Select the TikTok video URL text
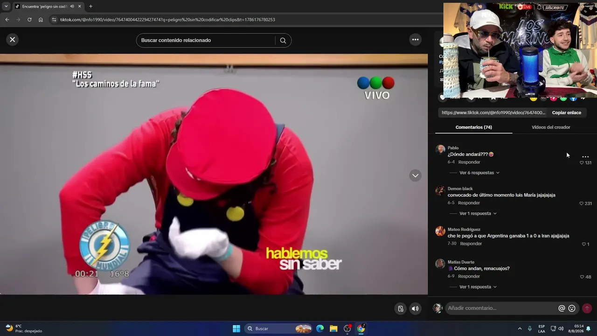This screenshot has width=597, height=336. (x=493, y=112)
